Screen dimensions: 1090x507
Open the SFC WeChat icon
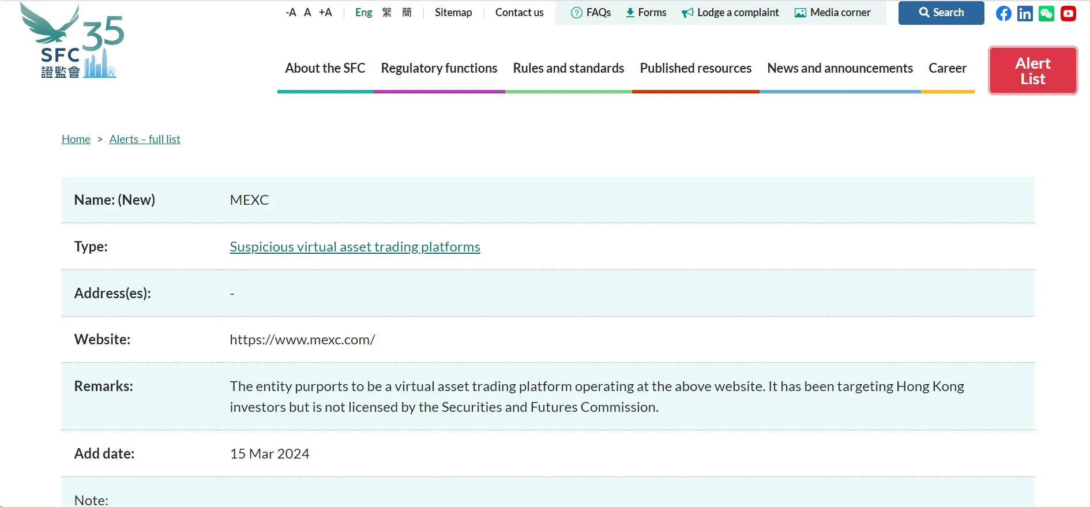1046,13
